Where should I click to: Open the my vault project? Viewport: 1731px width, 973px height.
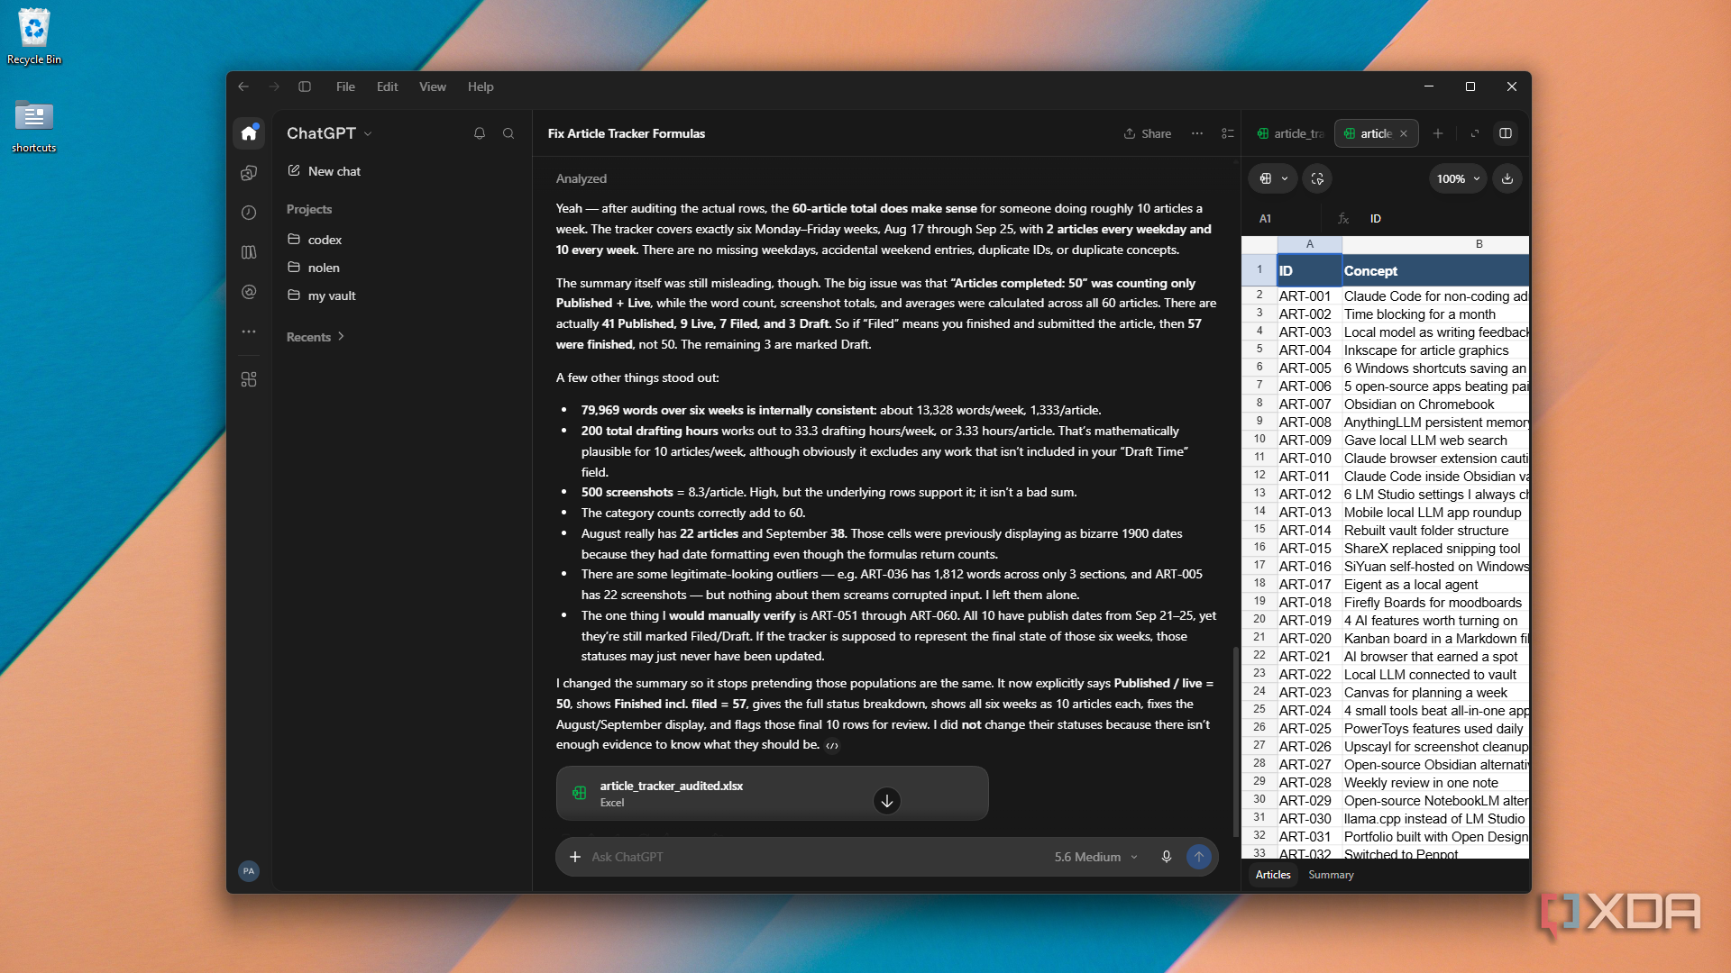[322, 296]
